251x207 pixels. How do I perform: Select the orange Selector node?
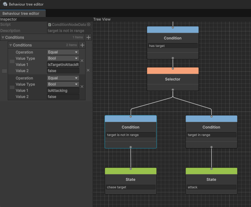pyautogui.click(x=172, y=79)
